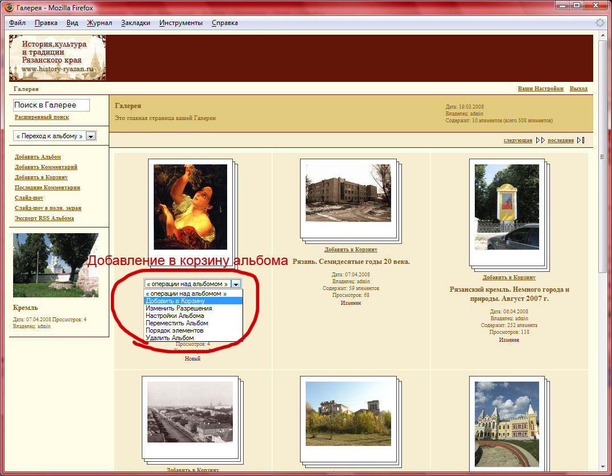Click the «Просмотров: 118» text
Screen dimensions: 612x476
(510, 332)
